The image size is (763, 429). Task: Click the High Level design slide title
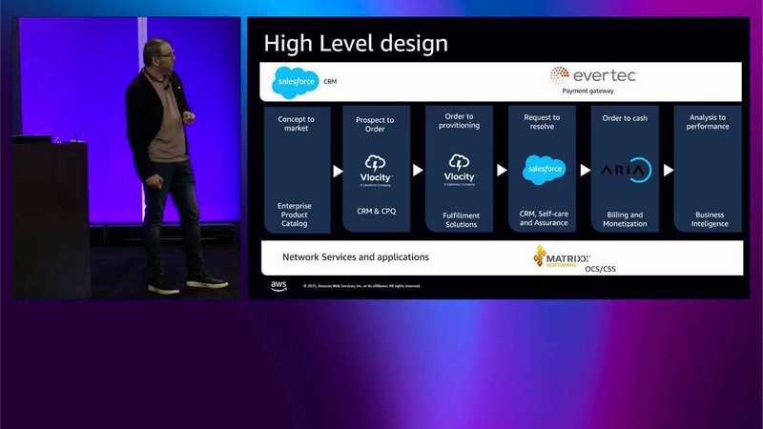[x=355, y=44]
